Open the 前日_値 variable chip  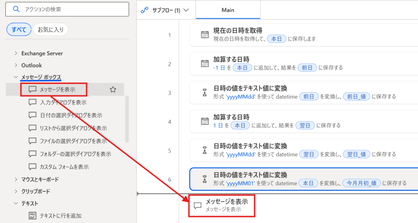356,96
